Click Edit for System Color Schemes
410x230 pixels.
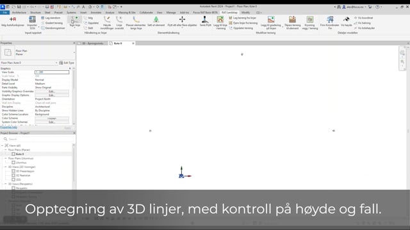coord(52,122)
